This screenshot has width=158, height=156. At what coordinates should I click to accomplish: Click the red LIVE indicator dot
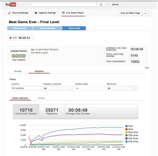[10, 38]
